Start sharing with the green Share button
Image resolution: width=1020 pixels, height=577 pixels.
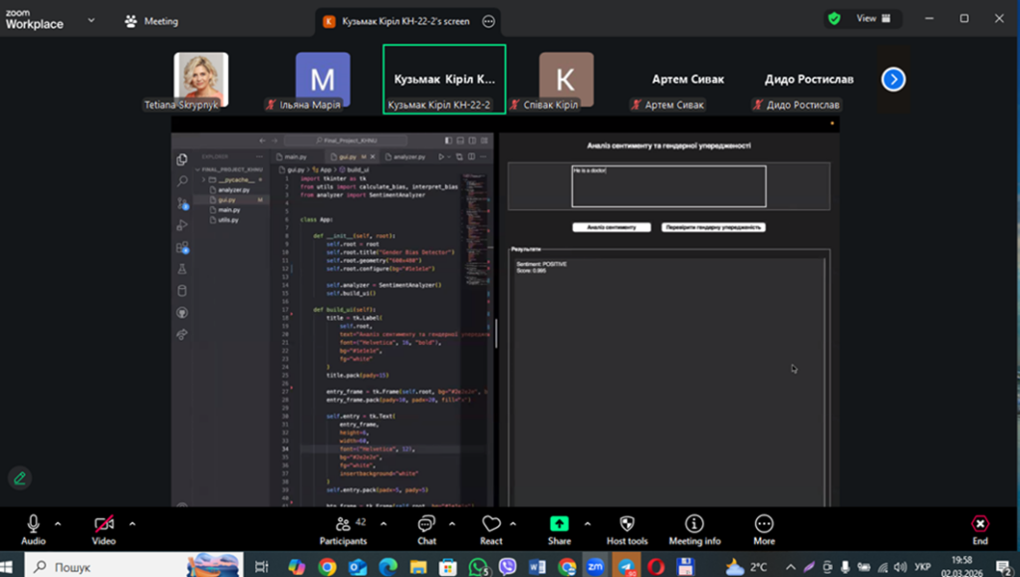click(x=559, y=524)
